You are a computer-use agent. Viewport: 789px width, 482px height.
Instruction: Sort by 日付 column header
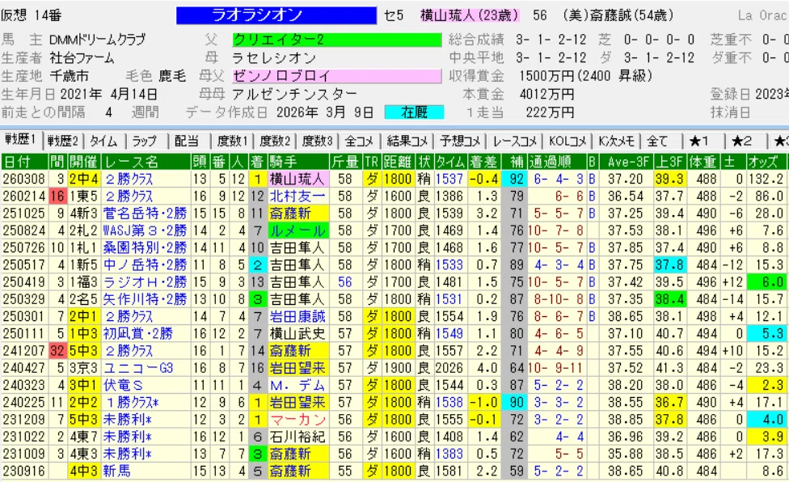point(24,162)
